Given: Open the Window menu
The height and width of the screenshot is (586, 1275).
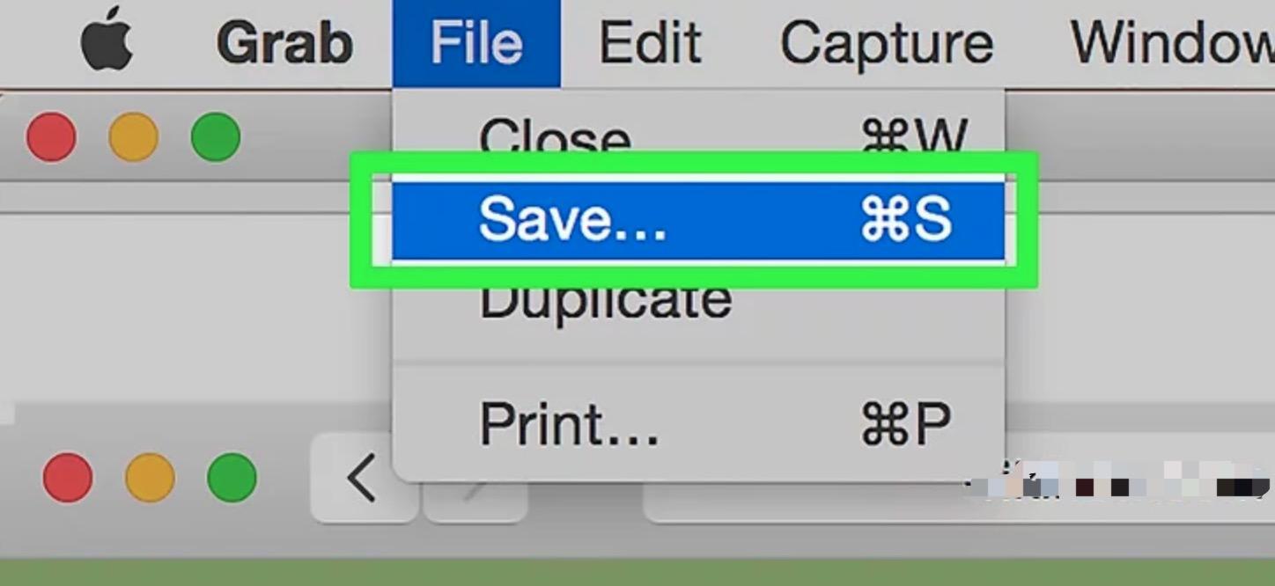Looking at the screenshot, I should pos(1172,43).
